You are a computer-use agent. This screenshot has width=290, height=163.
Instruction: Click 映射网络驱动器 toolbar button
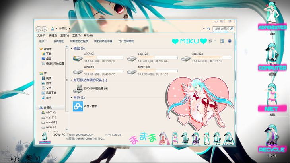coord(103,41)
